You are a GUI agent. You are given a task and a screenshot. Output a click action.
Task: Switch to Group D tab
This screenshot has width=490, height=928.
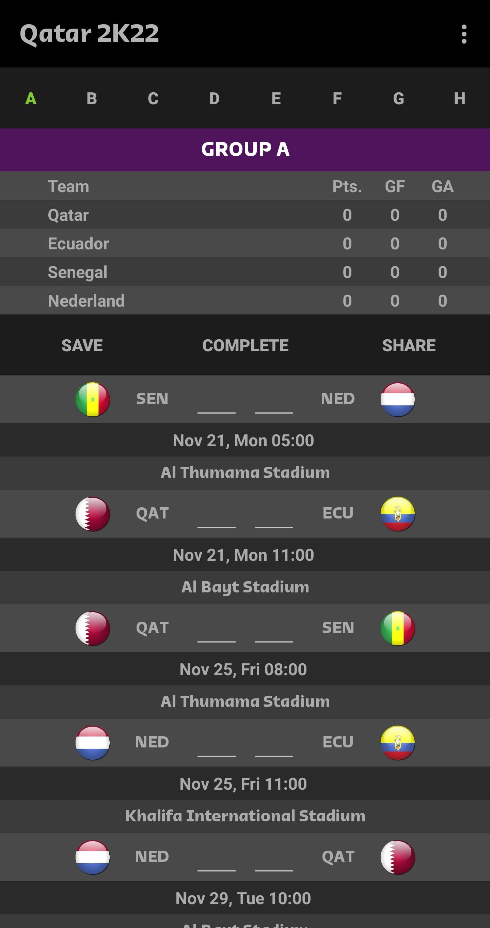click(x=214, y=98)
